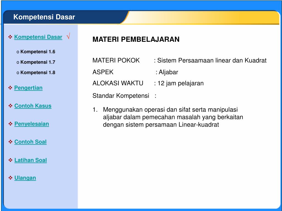
Task: Click the Aljabar value
Action: point(168,72)
